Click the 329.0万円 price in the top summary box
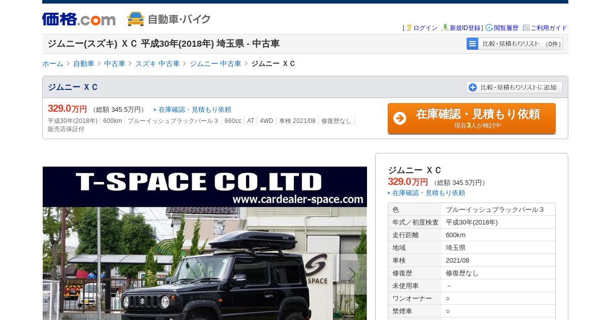Viewport: 610px width, 320px height. [x=67, y=109]
